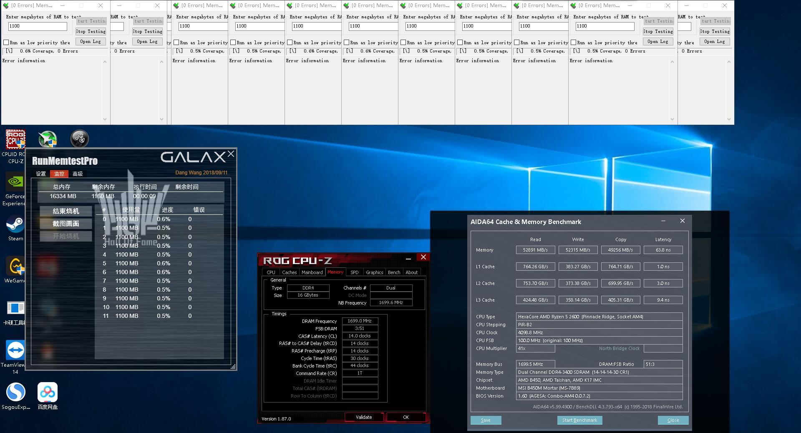The image size is (801, 433).
Task: Click the CAS# Latency value 14.0 clocks
Action: pos(360,336)
